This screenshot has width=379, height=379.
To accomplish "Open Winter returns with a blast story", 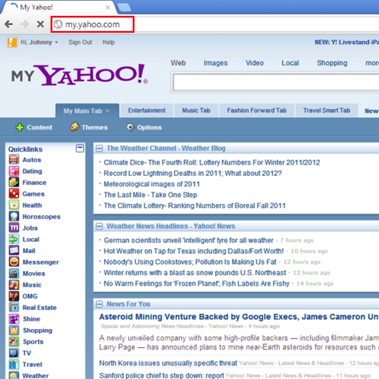I will click(195, 273).
